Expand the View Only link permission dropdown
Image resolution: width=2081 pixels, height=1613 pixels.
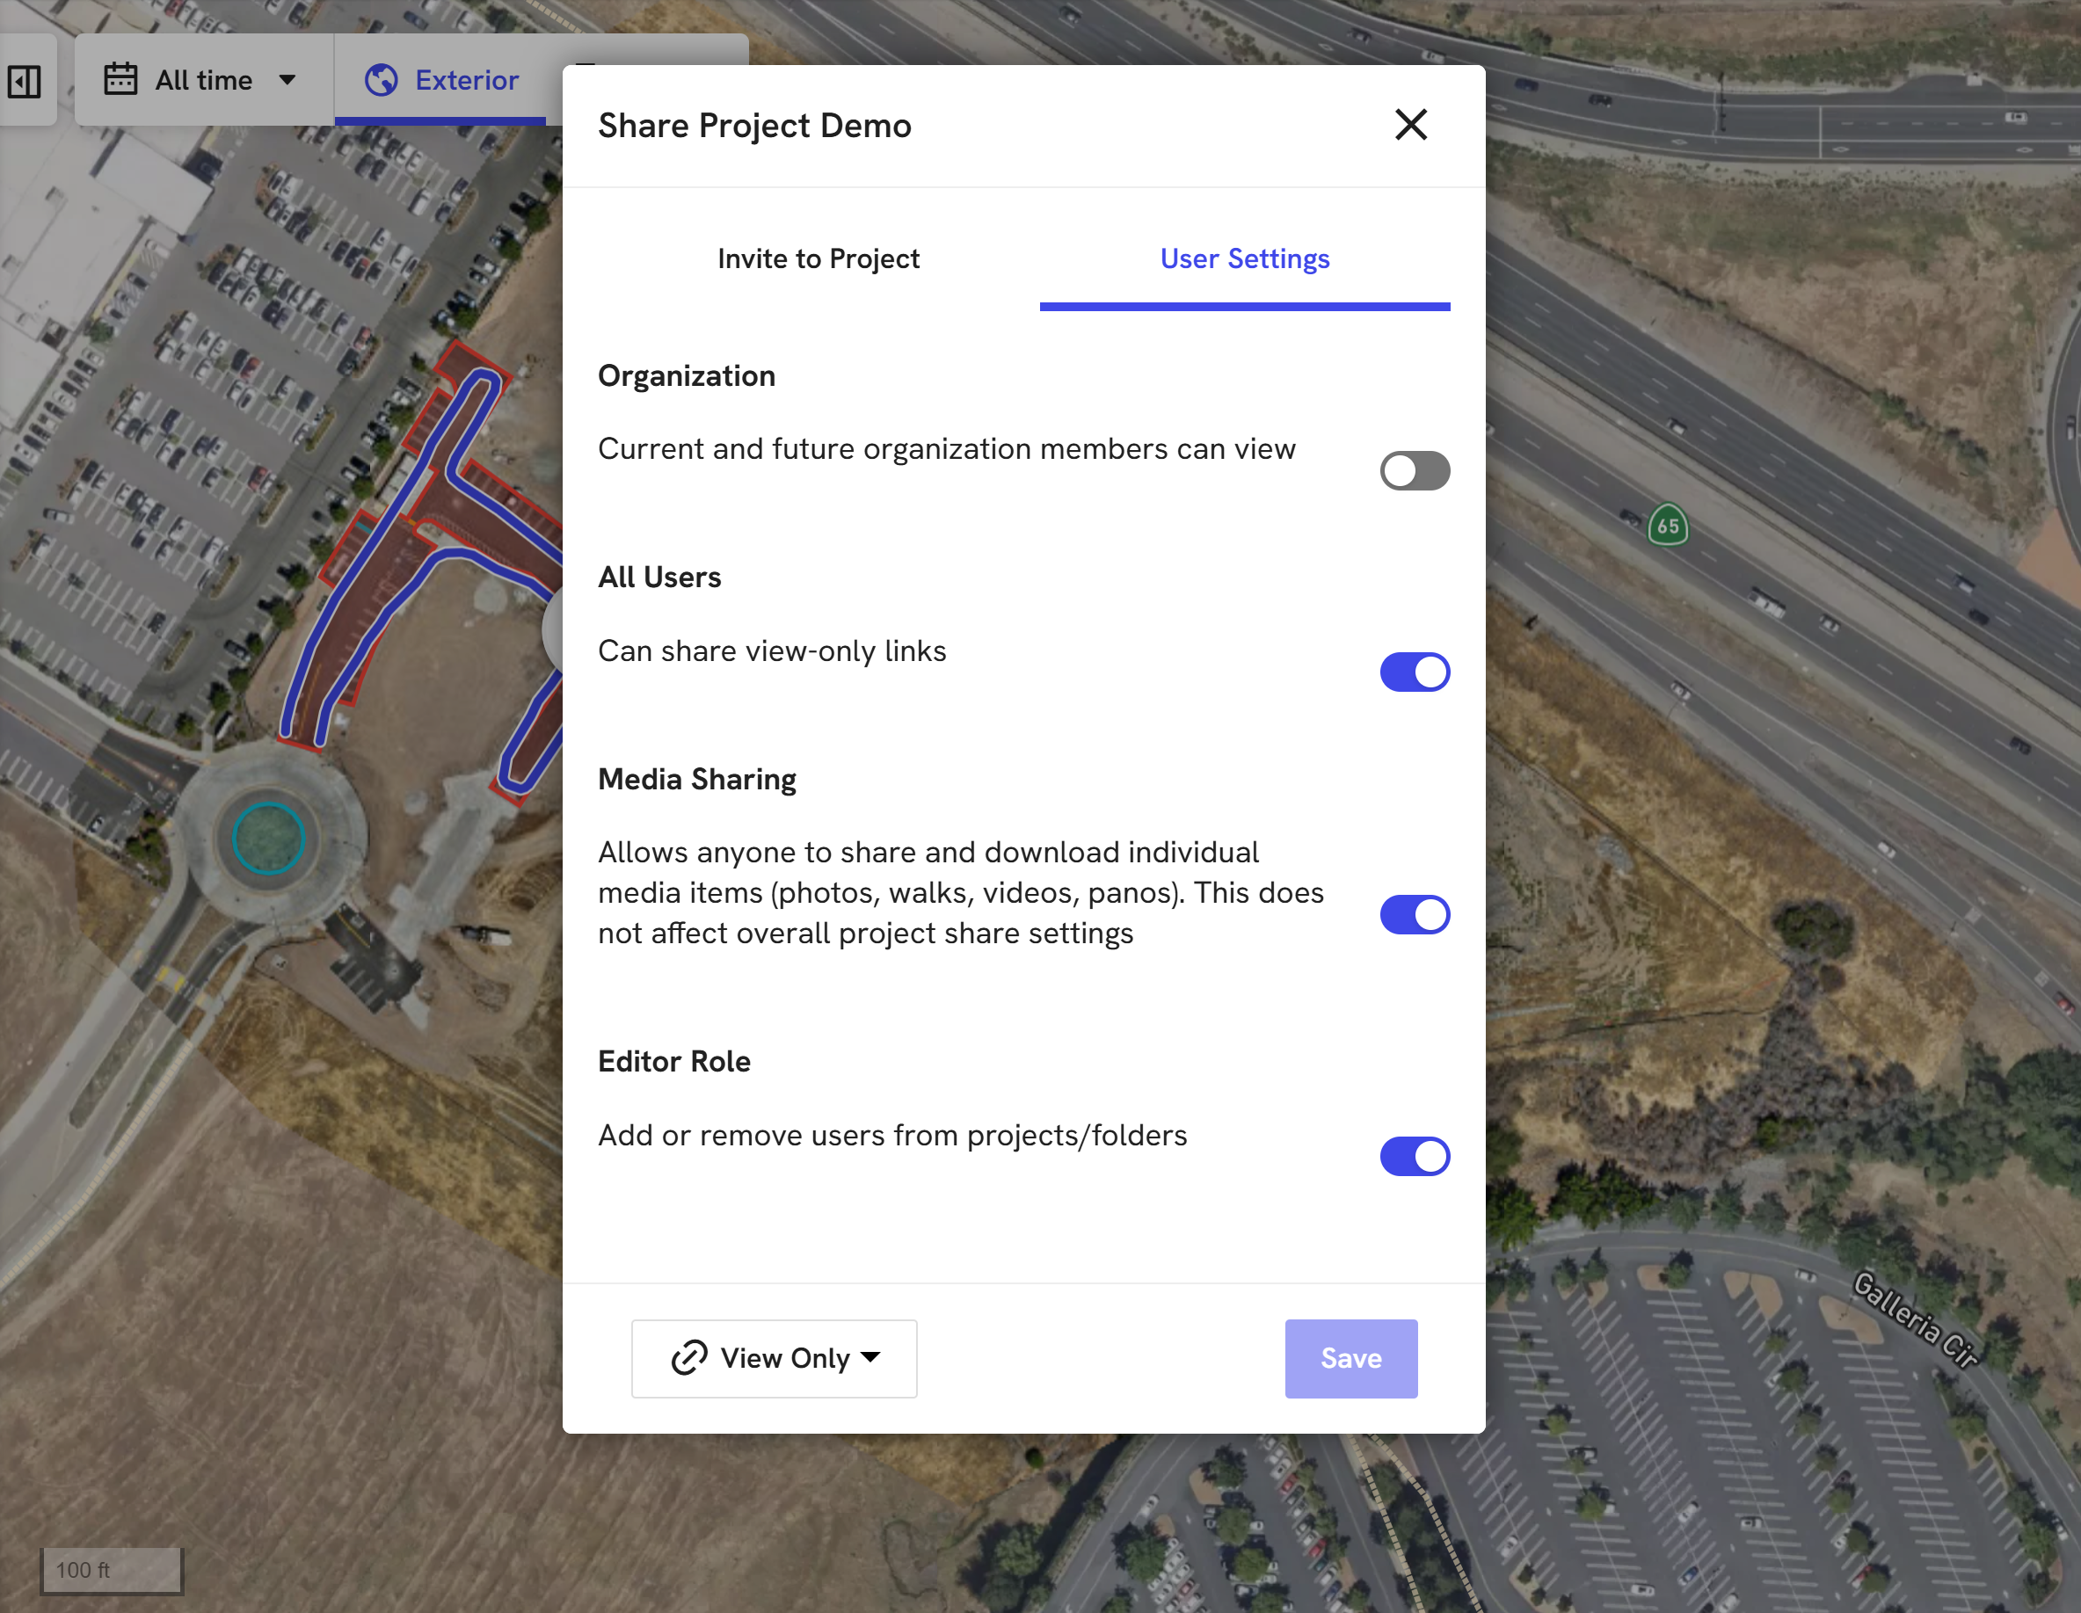click(774, 1359)
